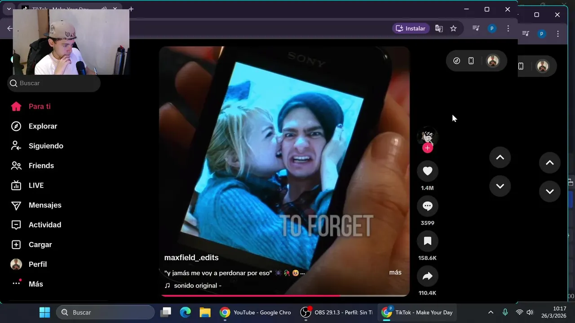Viewport: 575px width, 323px height.
Task: Open Wi-Fi network tray icon
Action: point(519,312)
